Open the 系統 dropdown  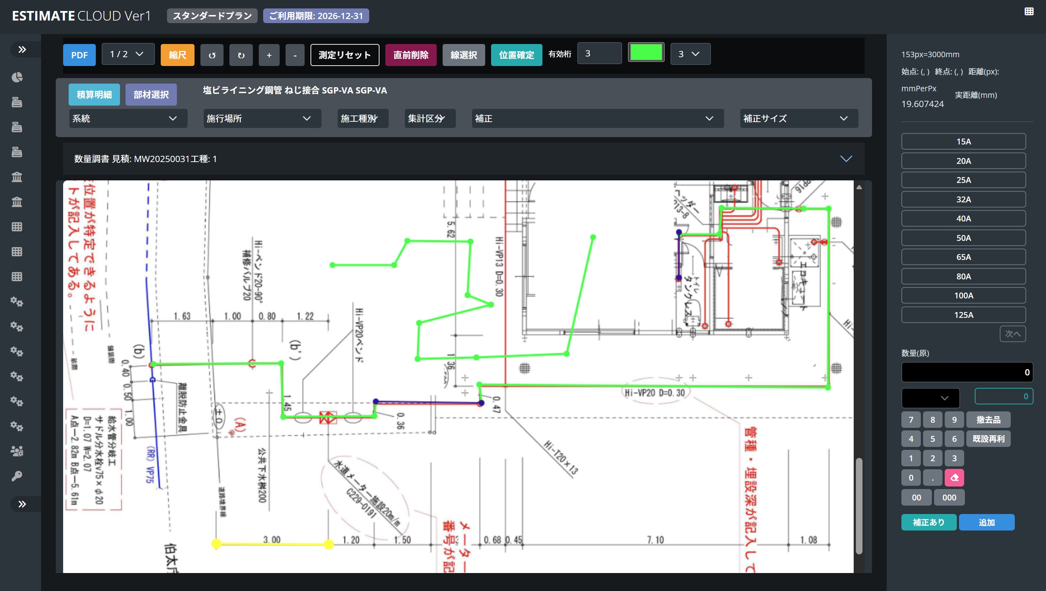(128, 118)
